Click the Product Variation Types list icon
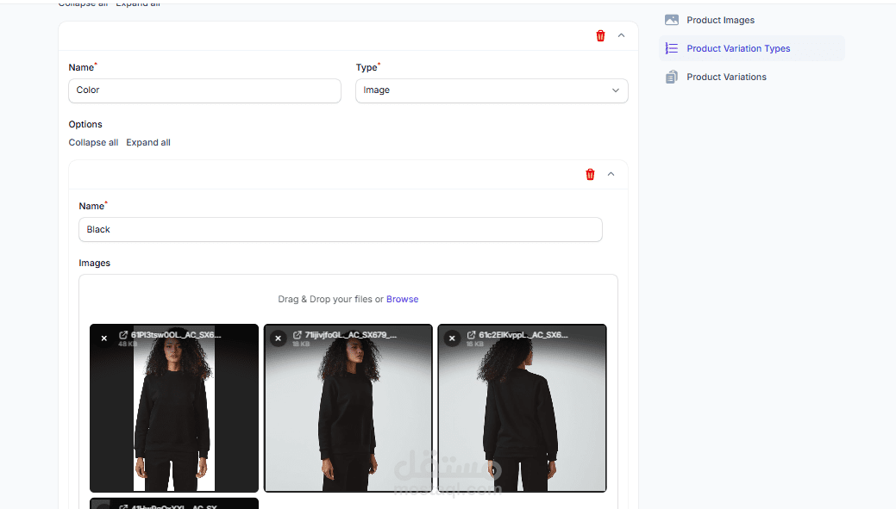This screenshot has height=509, width=896. (672, 48)
